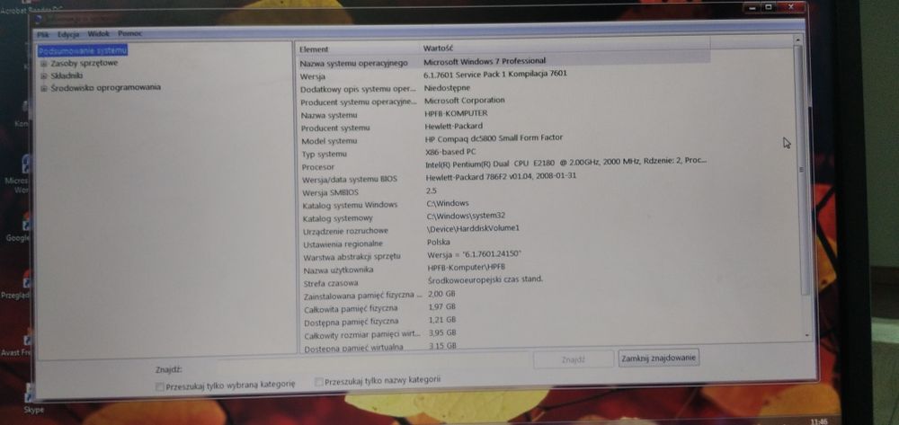The width and height of the screenshot is (899, 425).
Task: Open the Edycja menu
Action: coord(68,34)
